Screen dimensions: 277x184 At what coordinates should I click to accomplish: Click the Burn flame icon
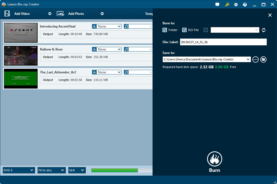pos(214,159)
